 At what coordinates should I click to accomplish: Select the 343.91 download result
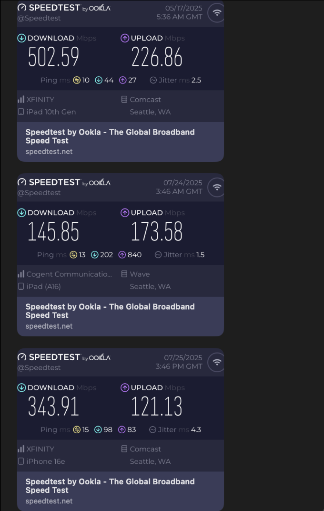pyautogui.click(x=54, y=407)
